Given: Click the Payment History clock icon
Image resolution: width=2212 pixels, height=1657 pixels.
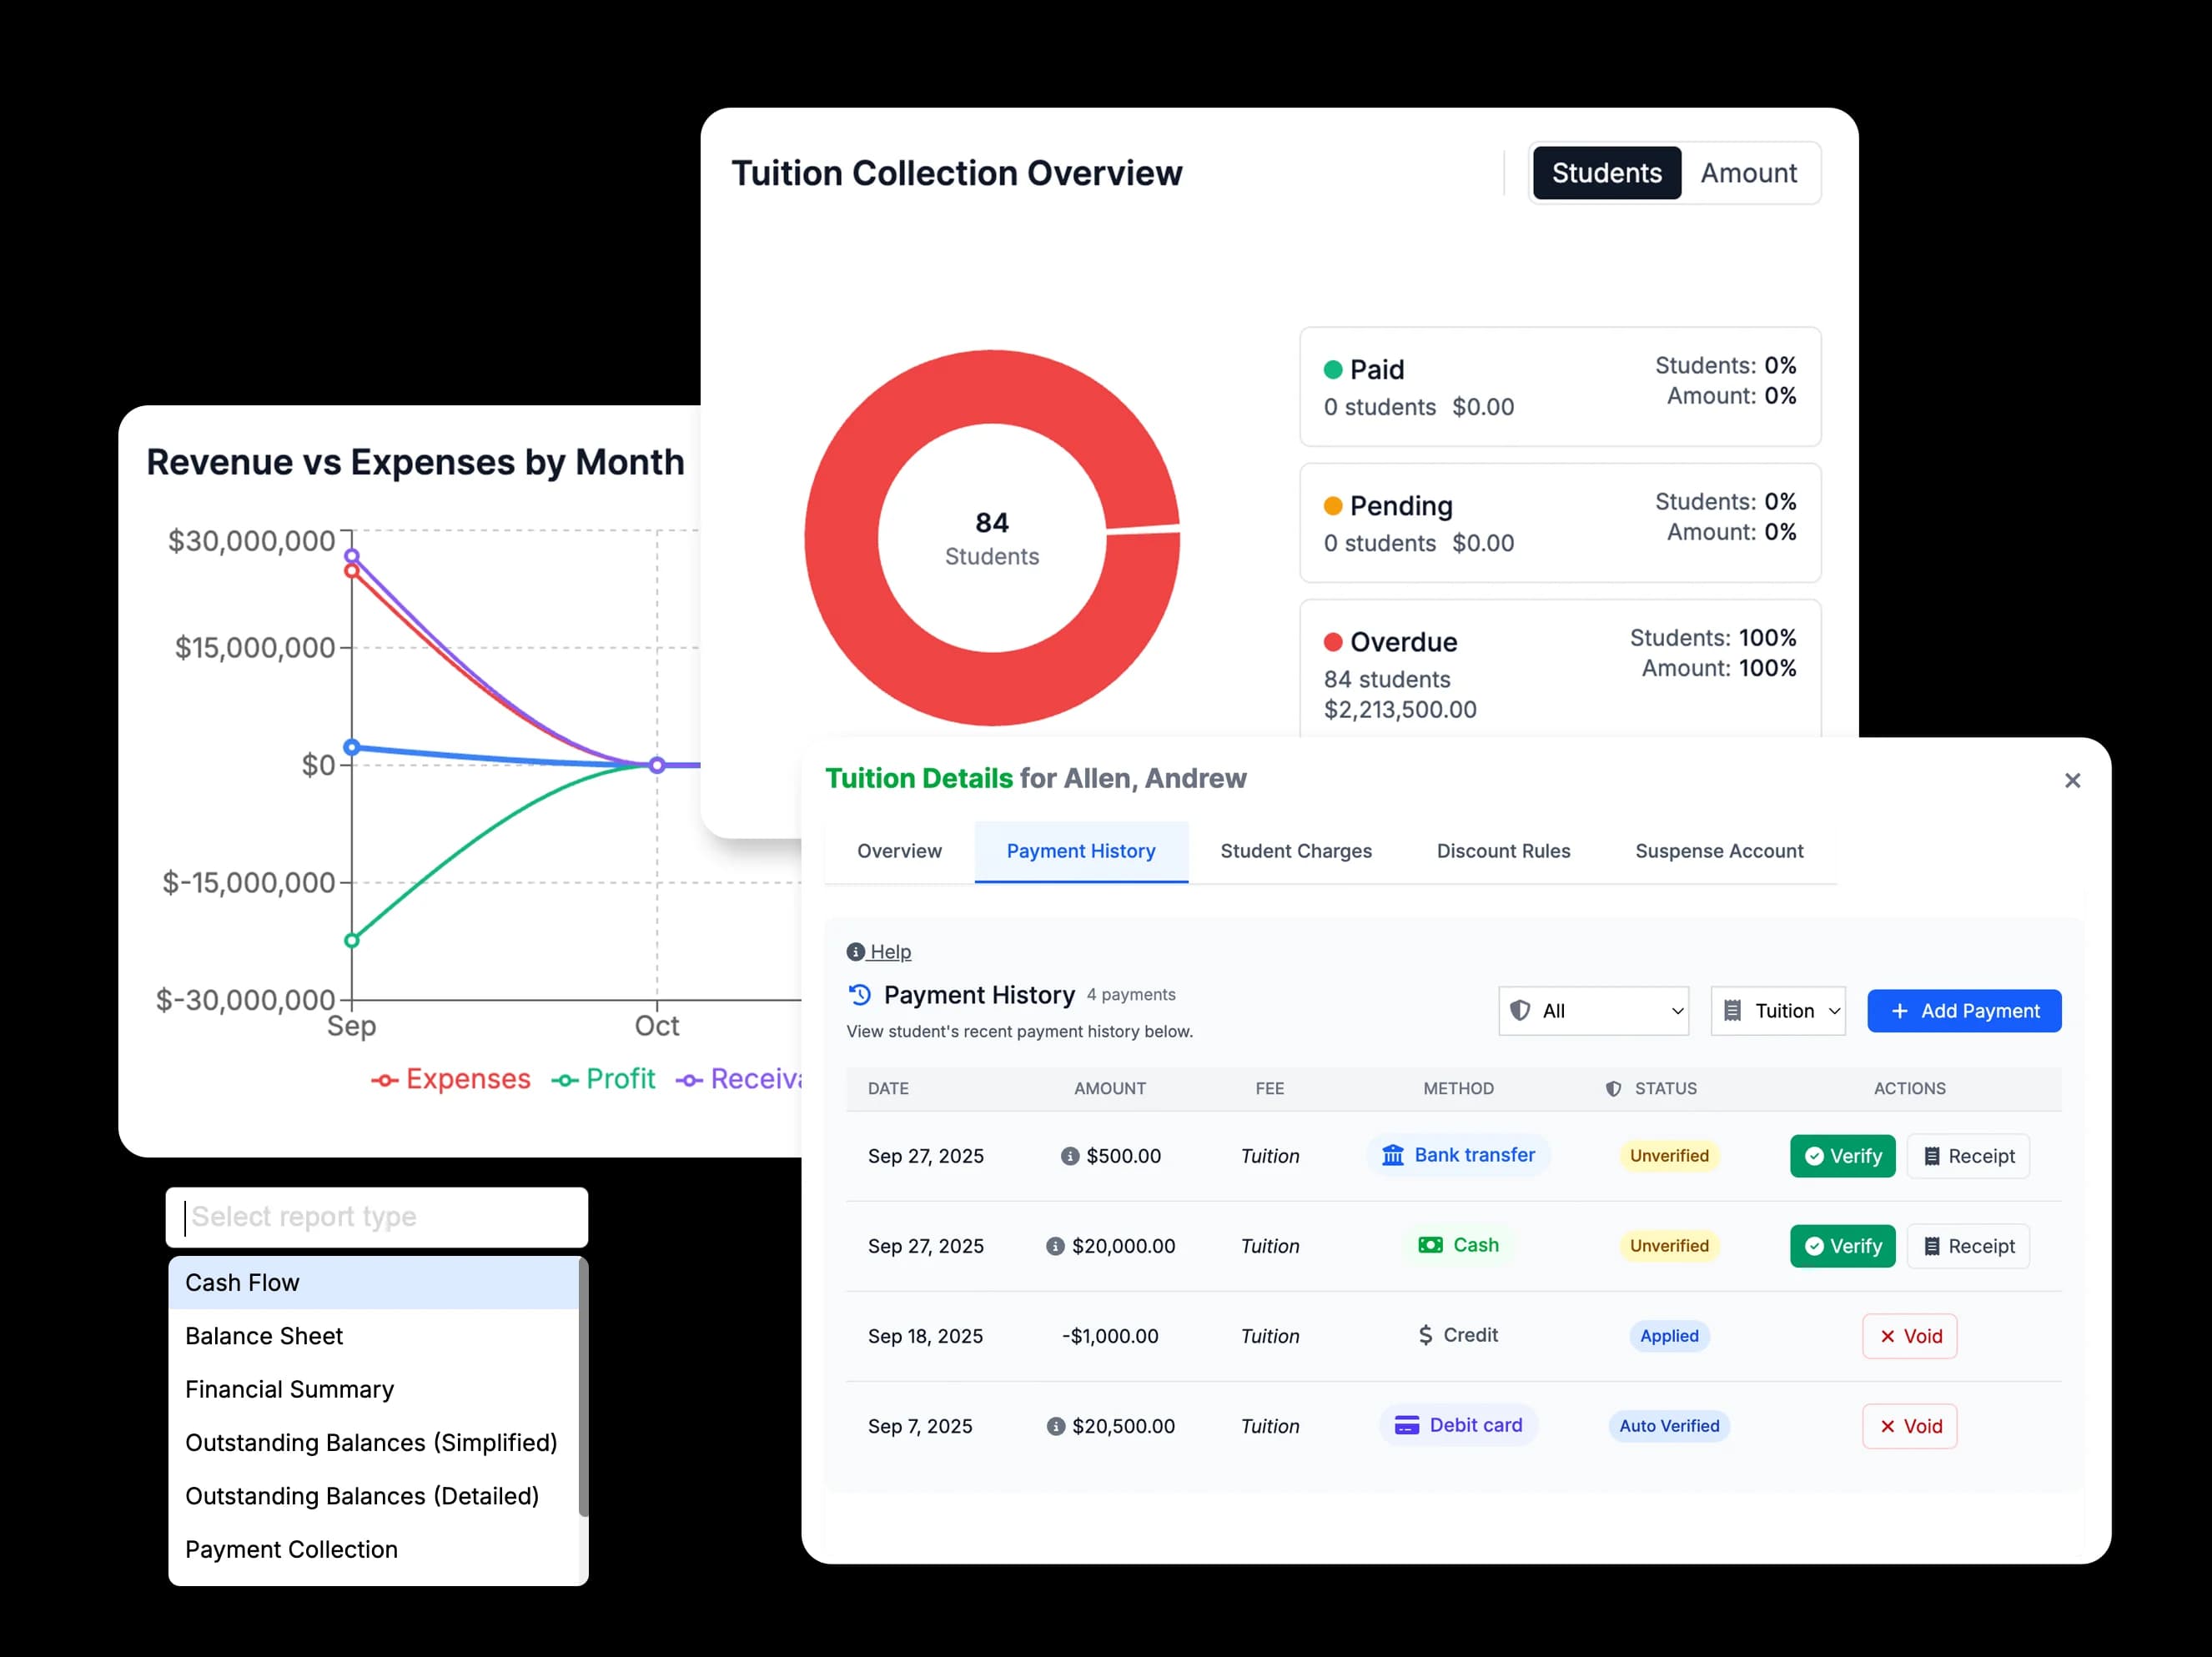Looking at the screenshot, I should point(860,995).
